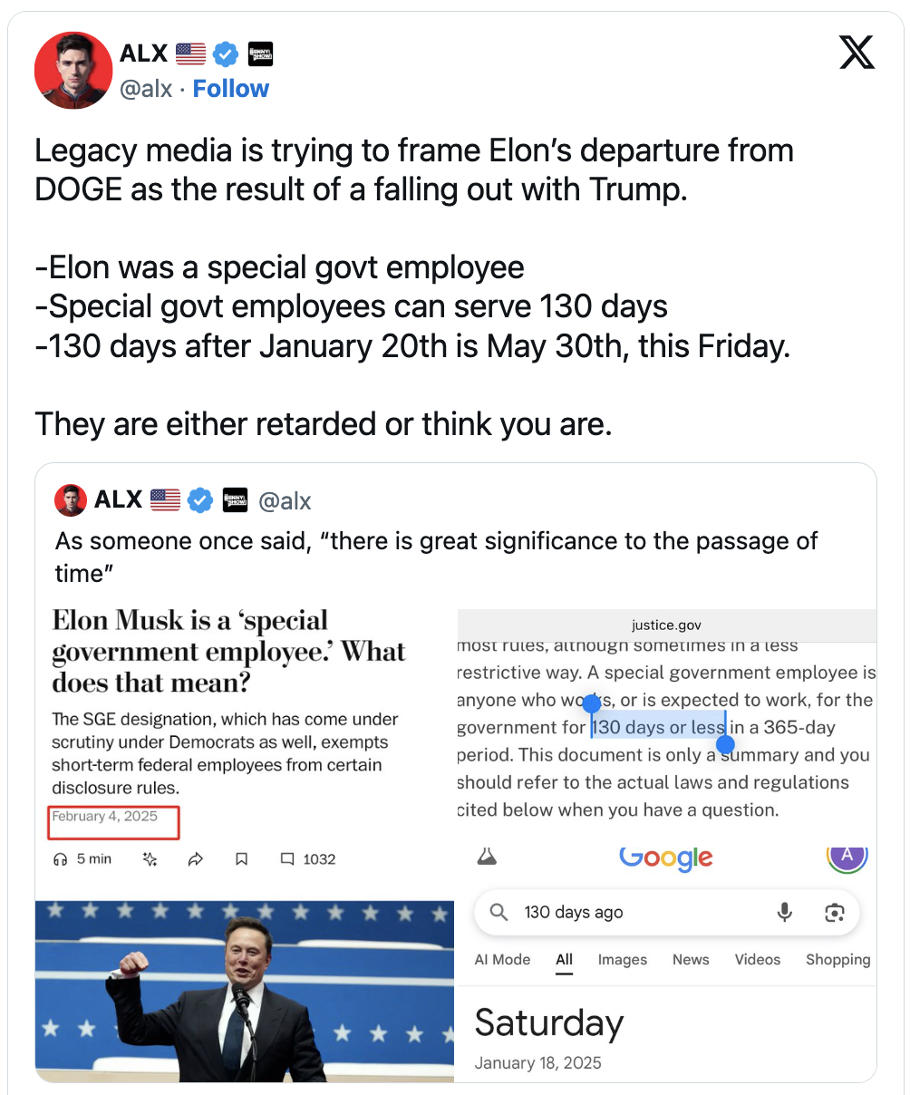The height and width of the screenshot is (1095, 910).
Task: Click the share arrow icon in article
Action: pos(196,858)
